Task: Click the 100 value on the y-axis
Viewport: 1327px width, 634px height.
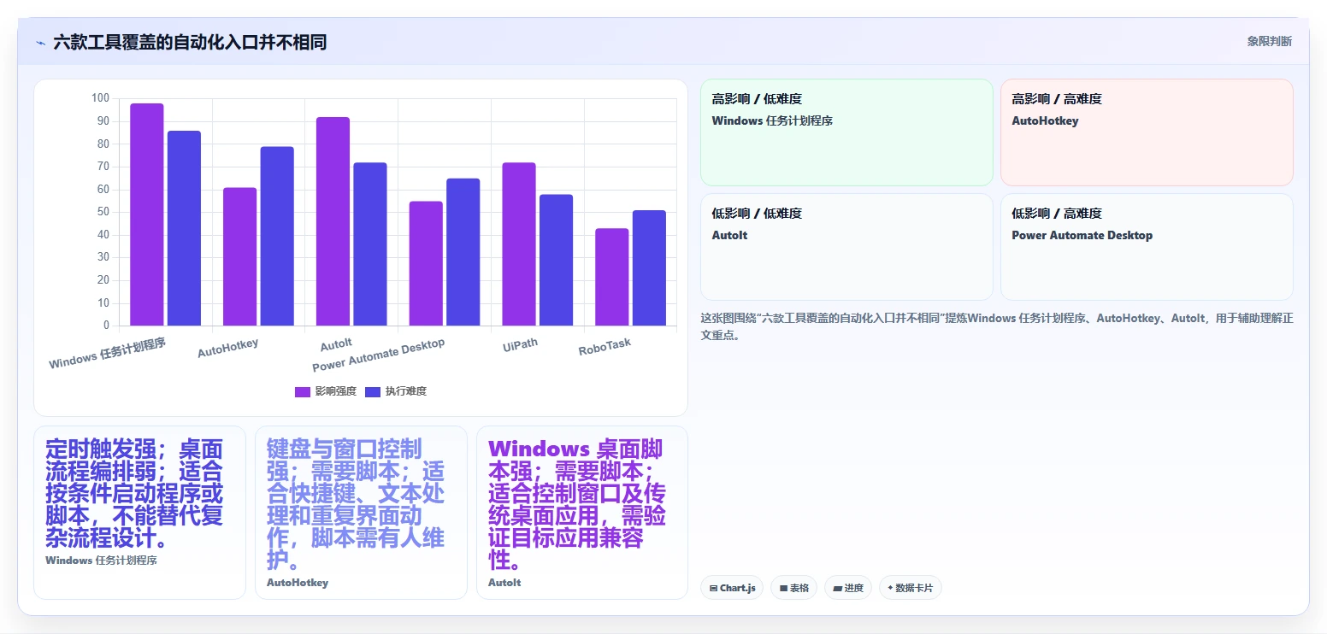Action: [100, 98]
